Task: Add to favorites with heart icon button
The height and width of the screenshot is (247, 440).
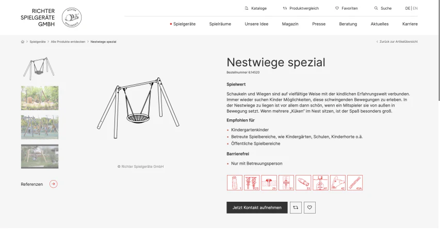Action: click(309, 207)
